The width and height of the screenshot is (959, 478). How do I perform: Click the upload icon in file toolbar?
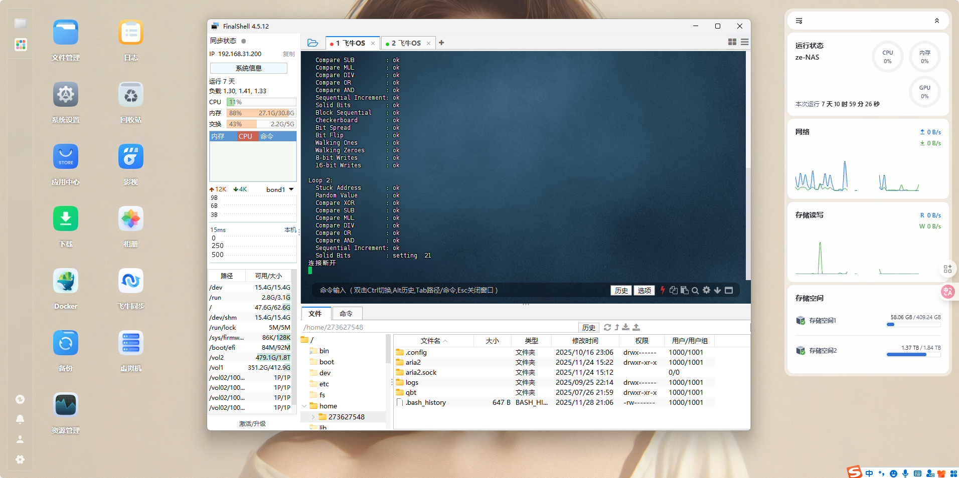point(636,327)
